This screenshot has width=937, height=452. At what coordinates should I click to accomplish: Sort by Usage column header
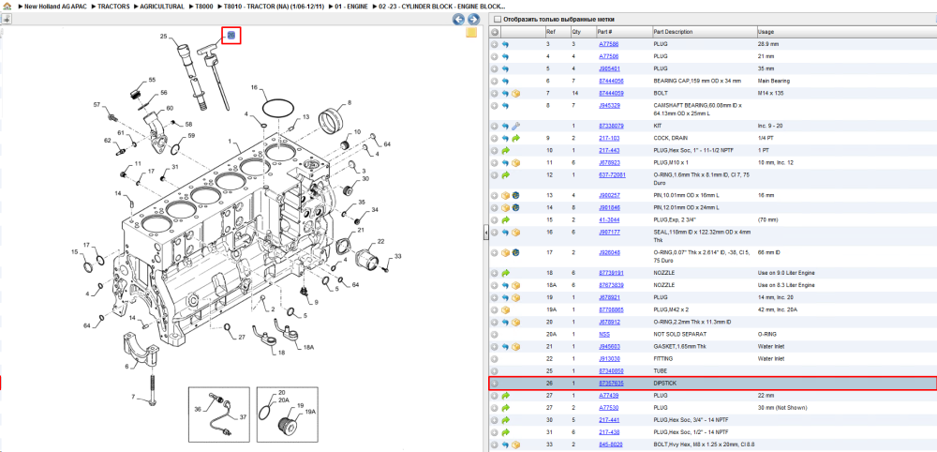tap(766, 32)
